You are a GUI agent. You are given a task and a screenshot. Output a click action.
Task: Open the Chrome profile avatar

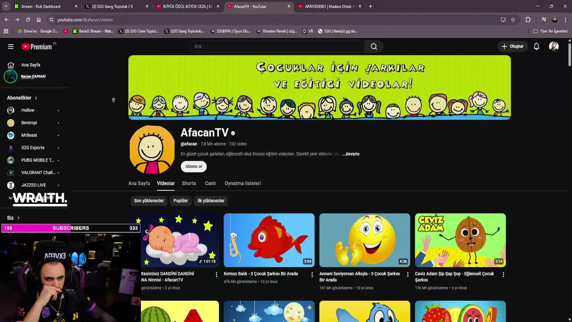click(x=555, y=20)
